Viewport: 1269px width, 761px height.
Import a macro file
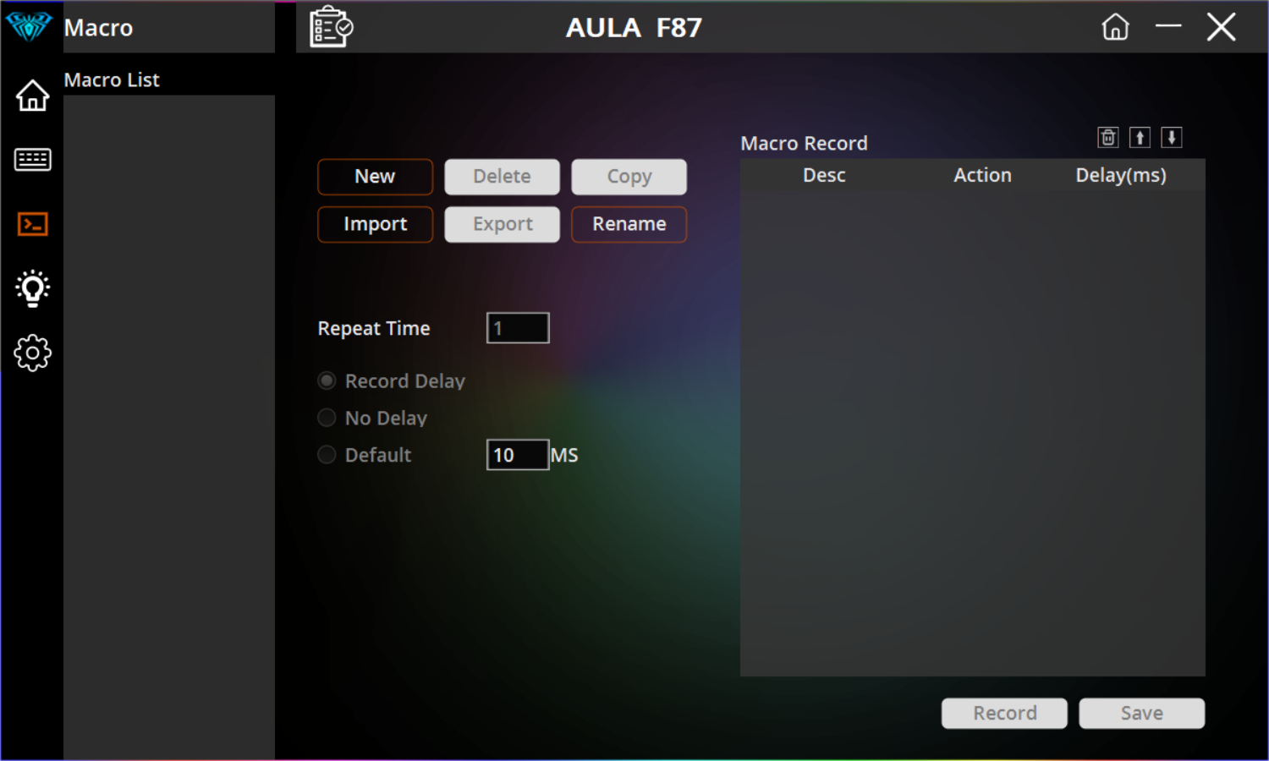[x=375, y=224]
